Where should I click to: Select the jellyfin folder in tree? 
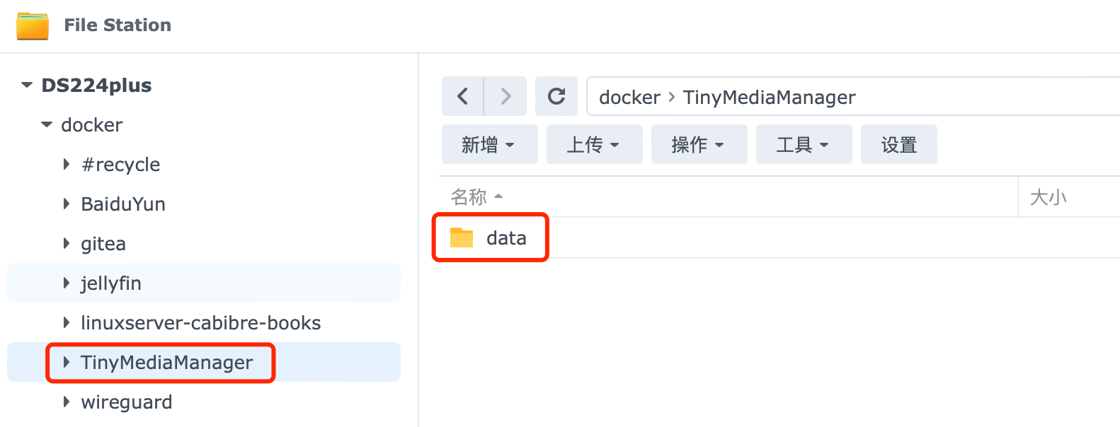[111, 283]
